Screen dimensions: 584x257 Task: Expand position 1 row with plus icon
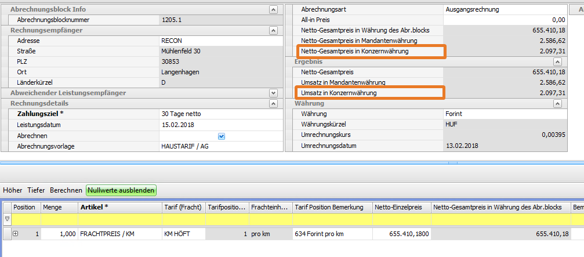coord(16,234)
